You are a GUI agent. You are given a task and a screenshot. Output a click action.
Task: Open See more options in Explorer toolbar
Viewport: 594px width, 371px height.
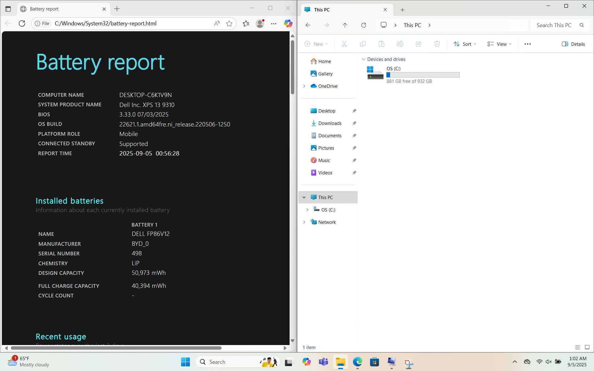tap(527, 44)
